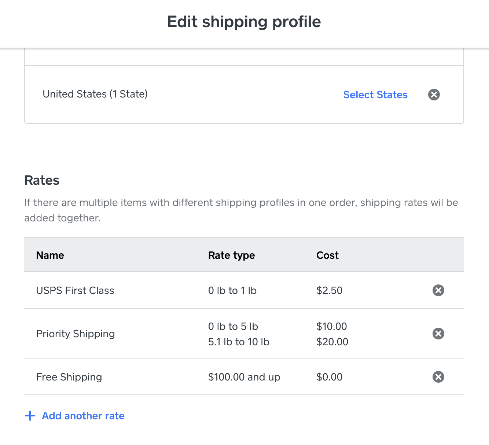Select the $0.00 Free Shipping cost
The height and width of the screenshot is (445, 489).
point(329,377)
